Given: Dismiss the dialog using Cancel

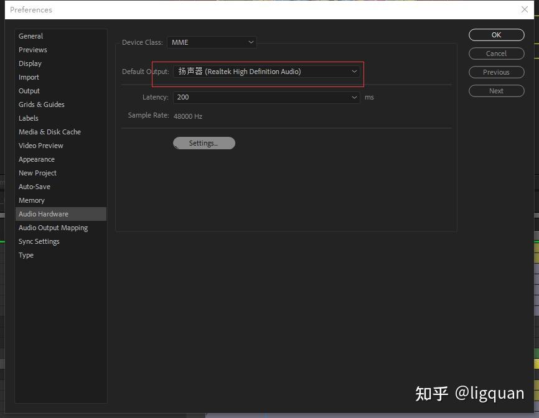Looking at the screenshot, I should coord(495,53).
